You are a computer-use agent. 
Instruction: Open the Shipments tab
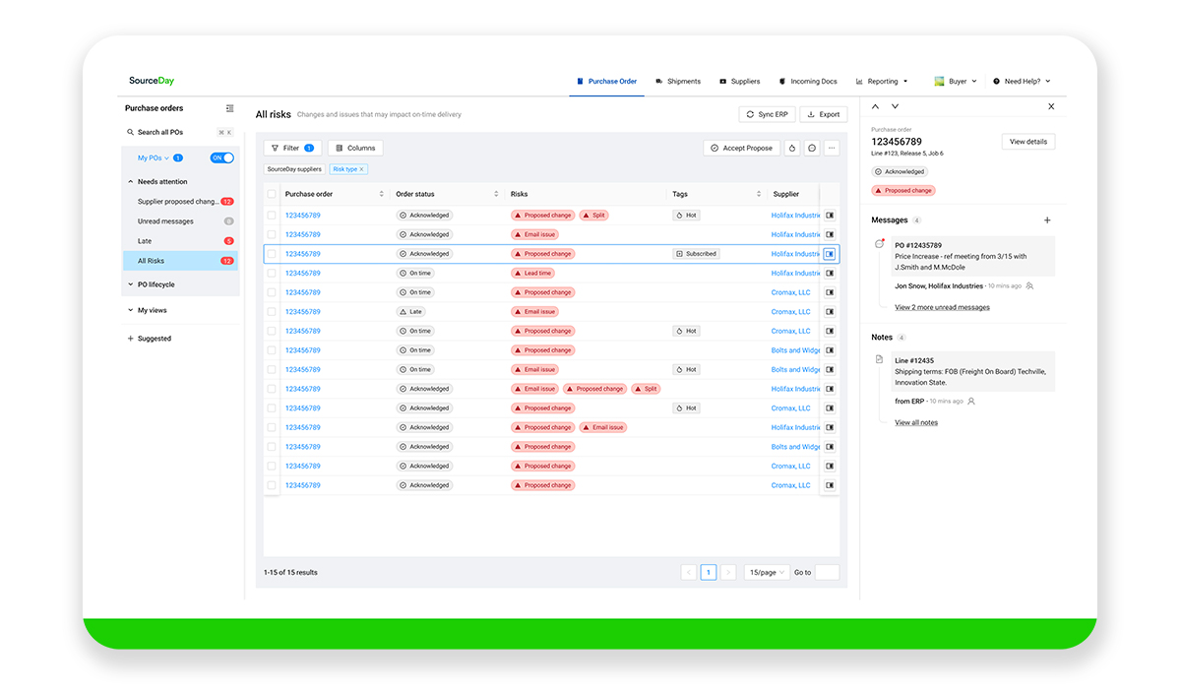tap(678, 82)
